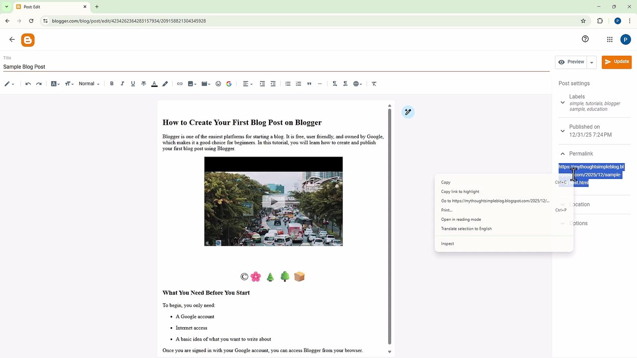Click the Post settings heading
This screenshot has height=358, width=637.
point(574,84)
